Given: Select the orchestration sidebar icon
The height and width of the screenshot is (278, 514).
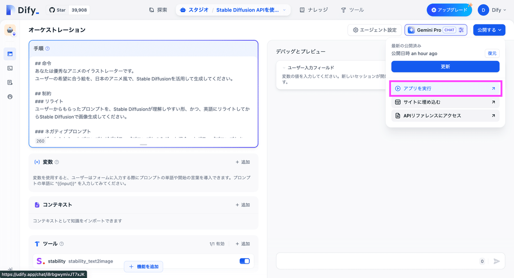Looking at the screenshot, I should coord(10,54).
